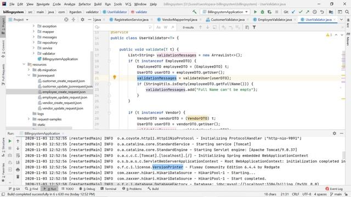Toggle Match Case in find bar

coord(158,27)
